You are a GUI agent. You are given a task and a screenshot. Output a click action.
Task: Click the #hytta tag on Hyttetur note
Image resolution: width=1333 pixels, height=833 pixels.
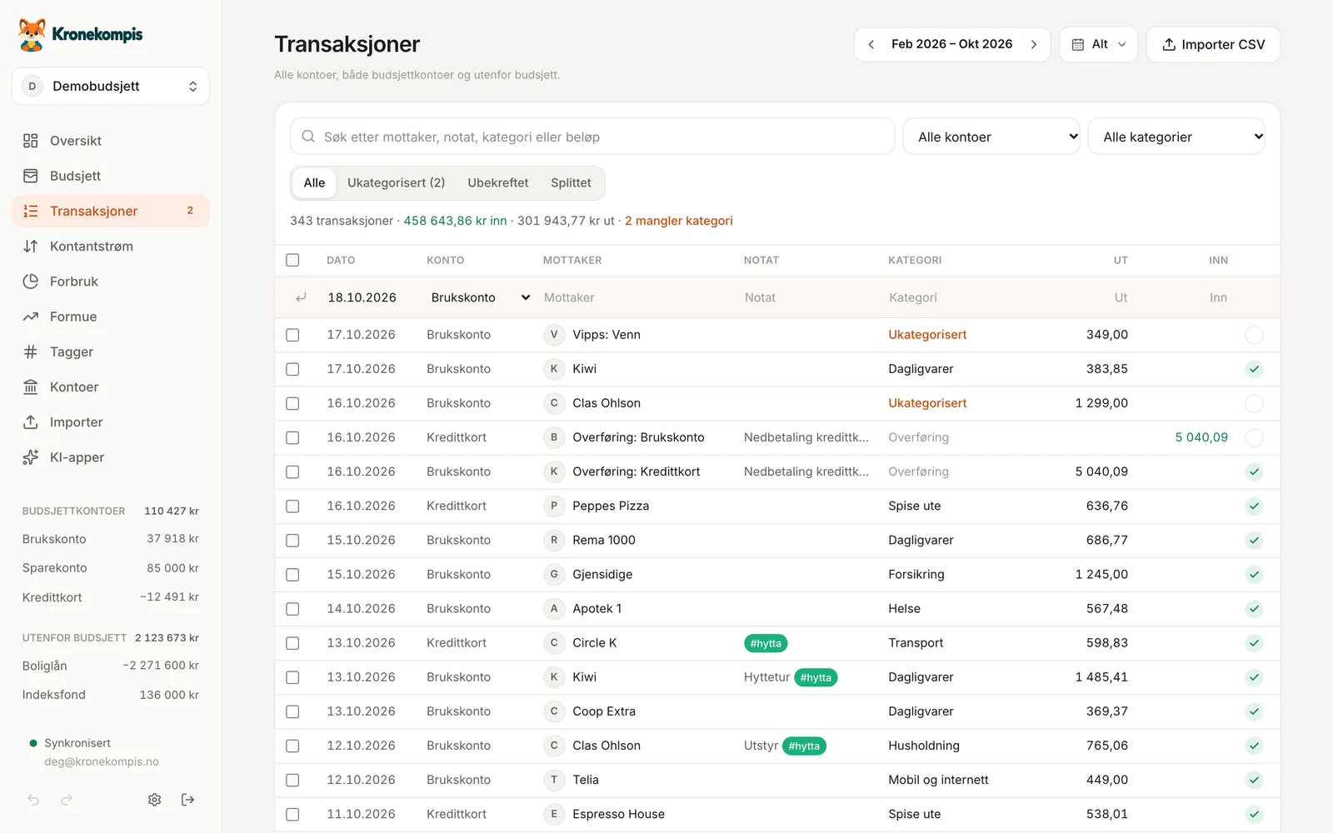pos(816,677)
